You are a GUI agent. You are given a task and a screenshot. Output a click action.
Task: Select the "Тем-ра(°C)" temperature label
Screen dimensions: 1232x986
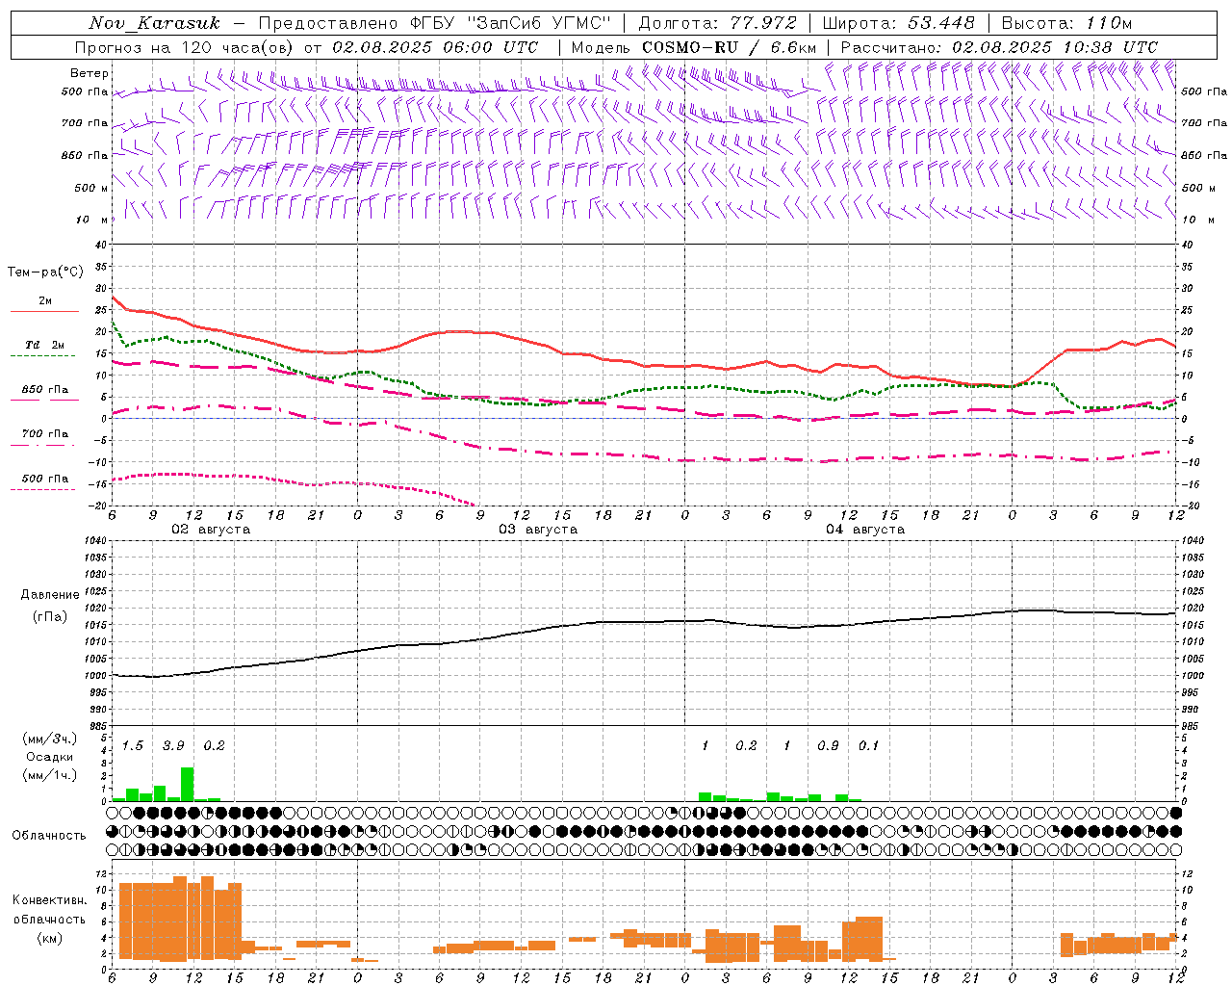coord(45,272)
